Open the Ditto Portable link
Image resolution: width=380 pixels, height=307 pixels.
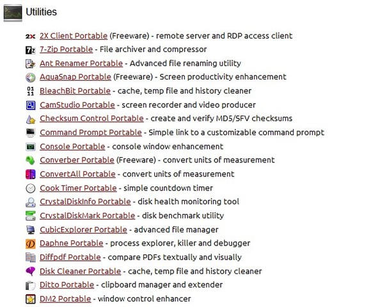point(67,285)
